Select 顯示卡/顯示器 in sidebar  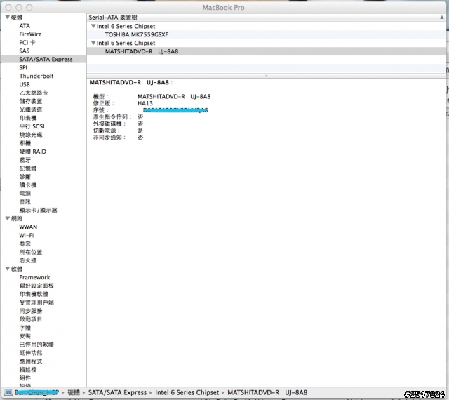38,211
